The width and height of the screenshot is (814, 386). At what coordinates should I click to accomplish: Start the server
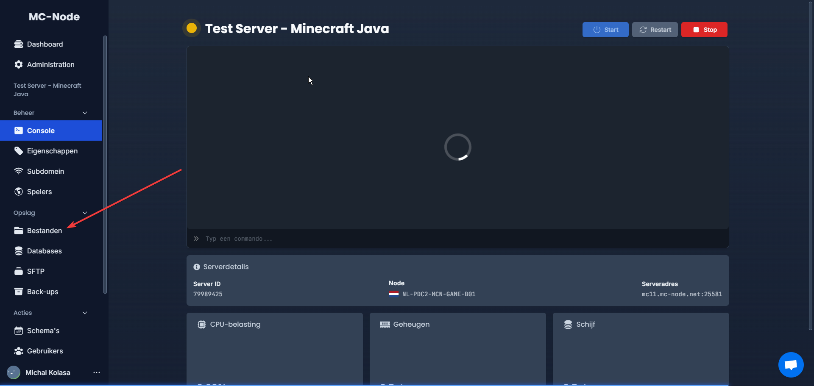point(605,30)
